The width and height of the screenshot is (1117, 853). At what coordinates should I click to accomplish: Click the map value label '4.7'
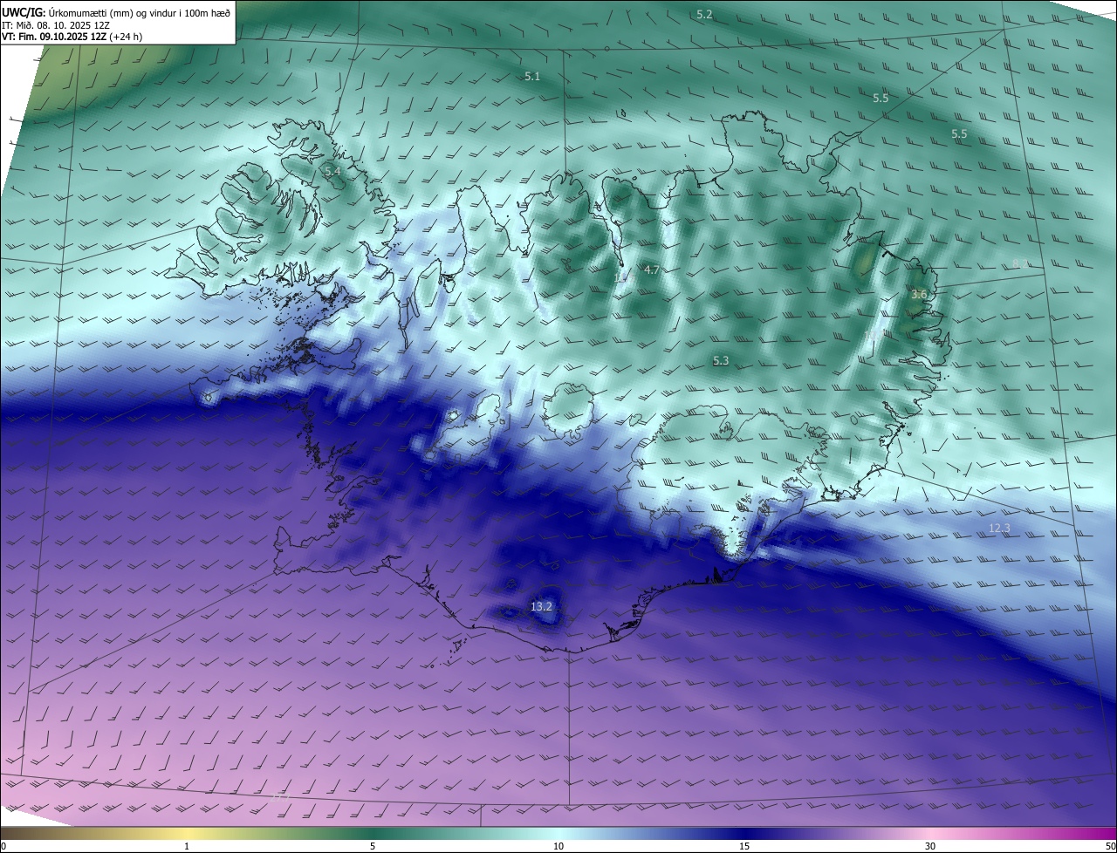(651, 270)
